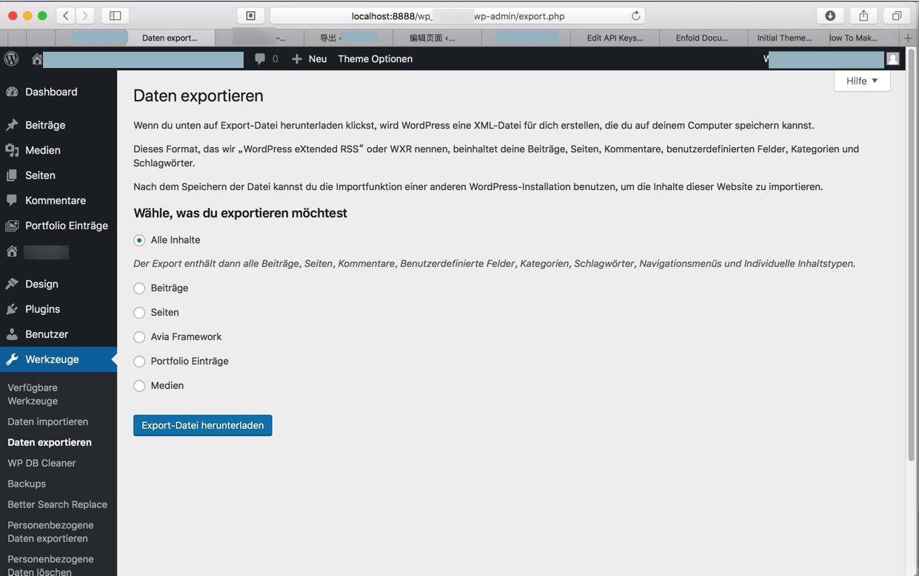Click the Safari address bar
The image size is (919, 576).
(458, 16)
